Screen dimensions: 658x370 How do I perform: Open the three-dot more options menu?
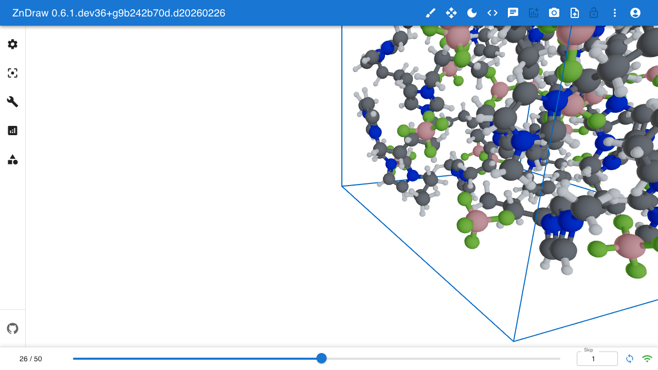[x=615, y=13]
